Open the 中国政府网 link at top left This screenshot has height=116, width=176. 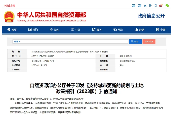click(9, 6)
